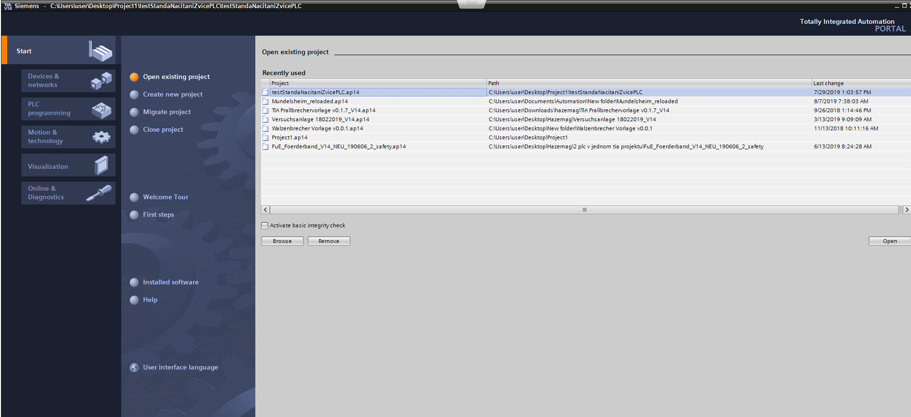Viewport: 911px width, 417px height.
Task: Open the First steps link
Action: (x=158, y=215)
